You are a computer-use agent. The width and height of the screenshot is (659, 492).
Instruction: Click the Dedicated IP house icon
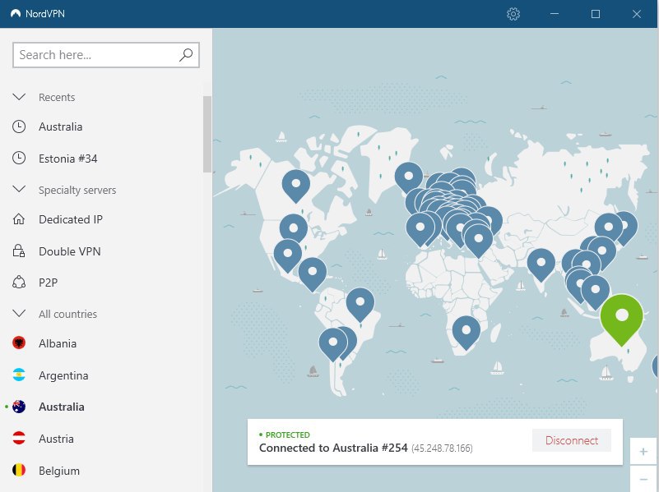[x=19, y=219]
